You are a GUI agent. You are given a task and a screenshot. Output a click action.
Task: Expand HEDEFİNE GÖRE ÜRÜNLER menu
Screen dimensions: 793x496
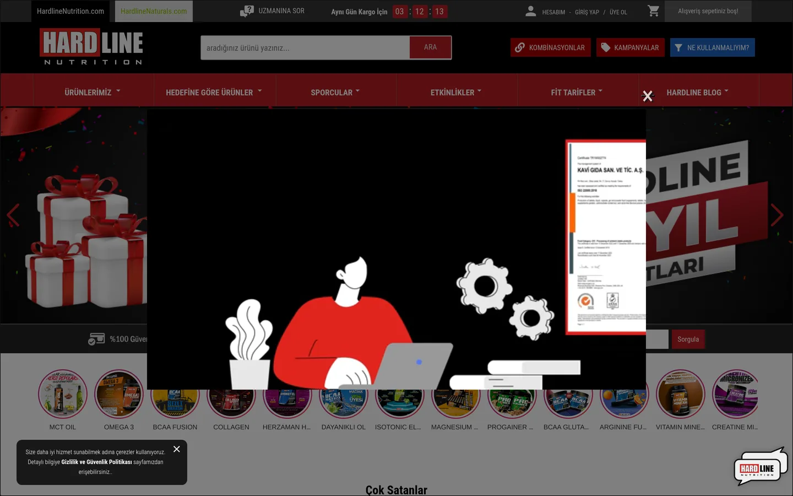coord(214,92)
